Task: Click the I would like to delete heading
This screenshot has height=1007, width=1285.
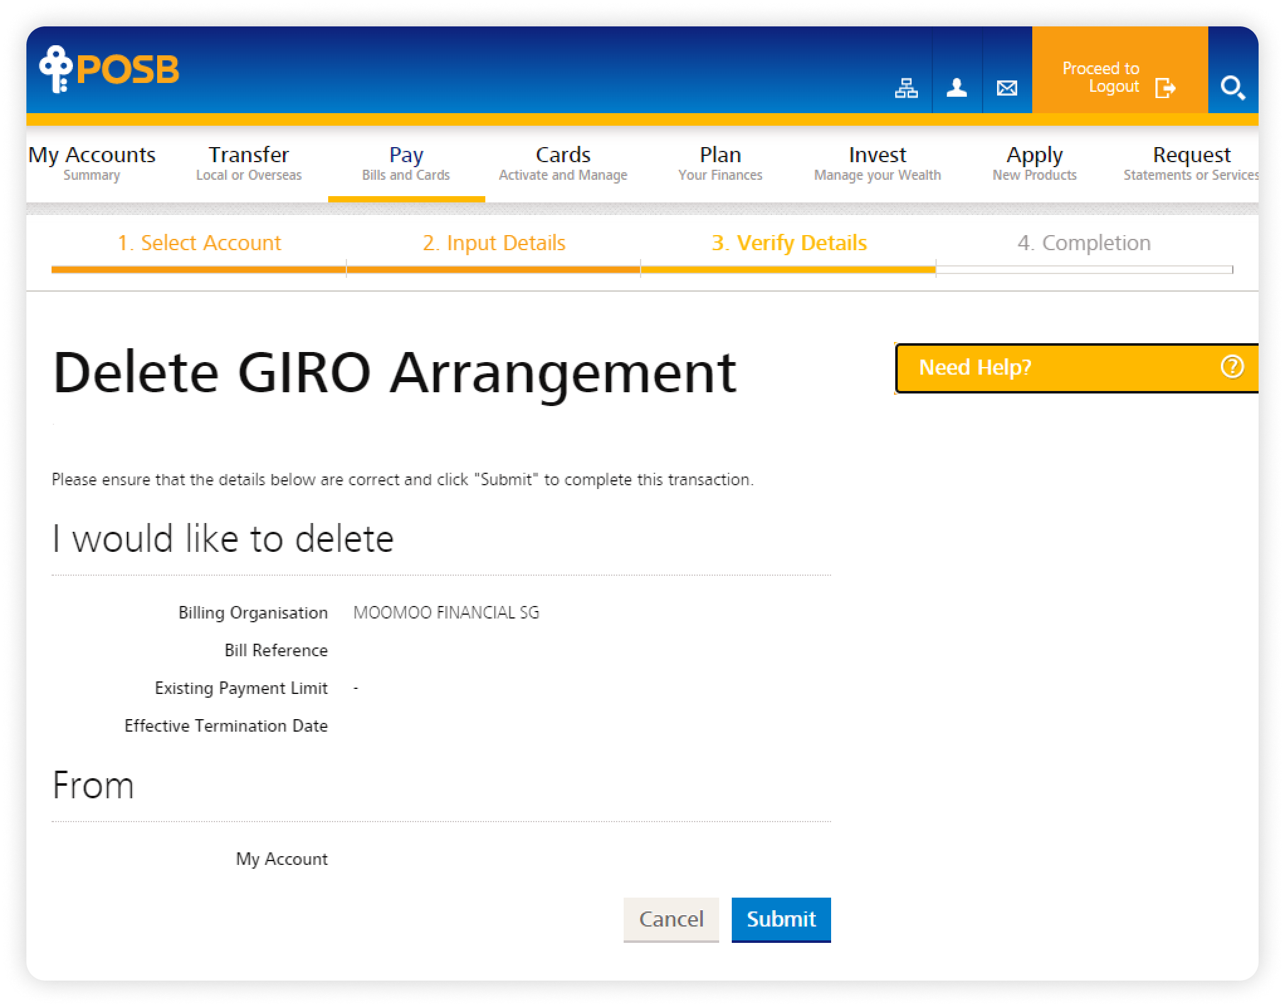Action: tap(223, 539)
